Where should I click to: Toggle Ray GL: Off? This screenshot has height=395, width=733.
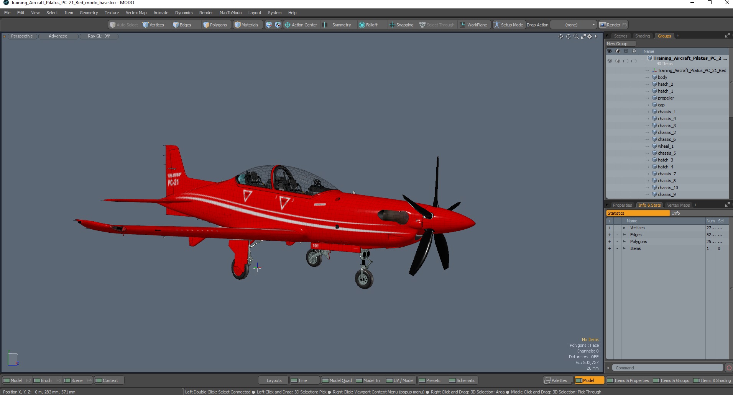tap(99, 36)
